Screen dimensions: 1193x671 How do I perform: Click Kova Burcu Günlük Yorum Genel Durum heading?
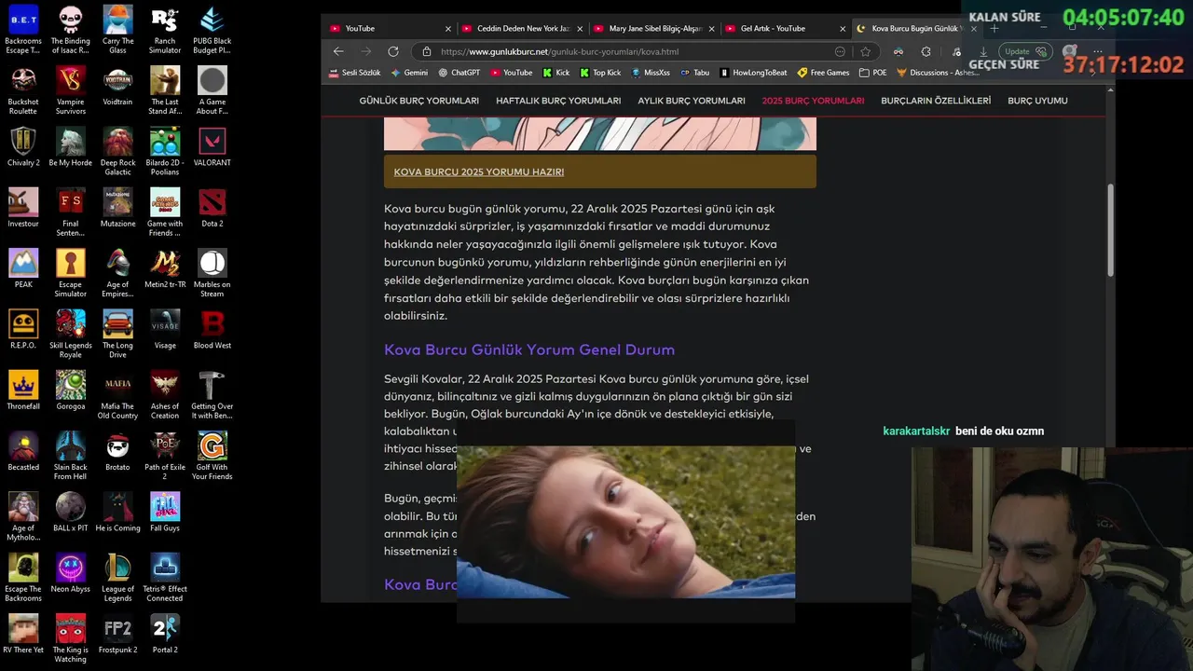(529, 349)
